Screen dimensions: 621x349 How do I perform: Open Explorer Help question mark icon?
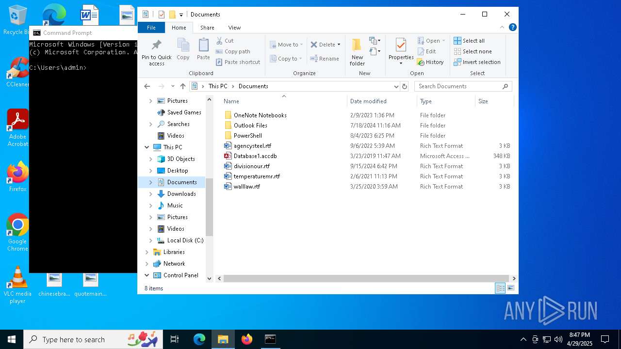point(512,28)
